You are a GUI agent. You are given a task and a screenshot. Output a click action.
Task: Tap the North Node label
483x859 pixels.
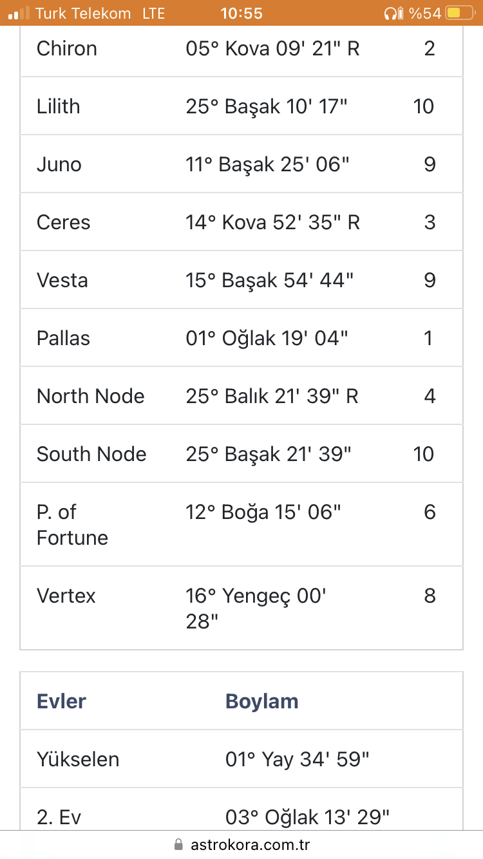click(91, 396)
